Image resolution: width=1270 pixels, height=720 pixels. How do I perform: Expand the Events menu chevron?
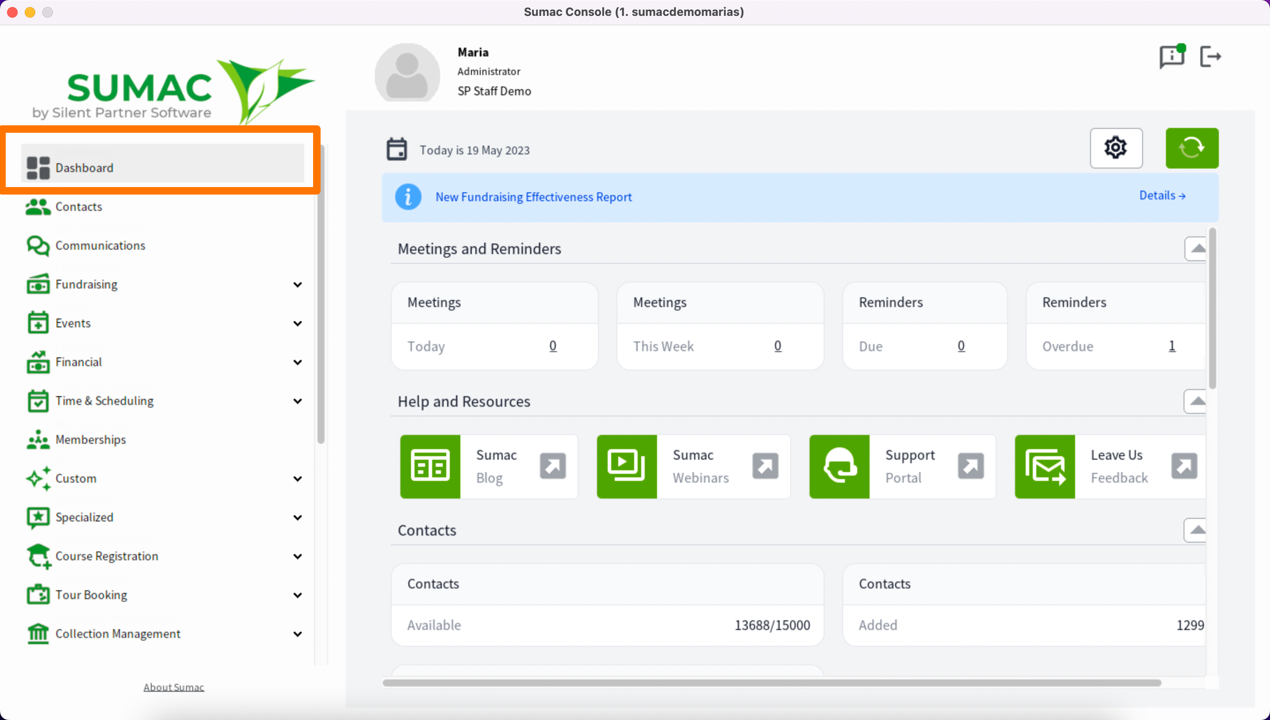click(298, 323)
